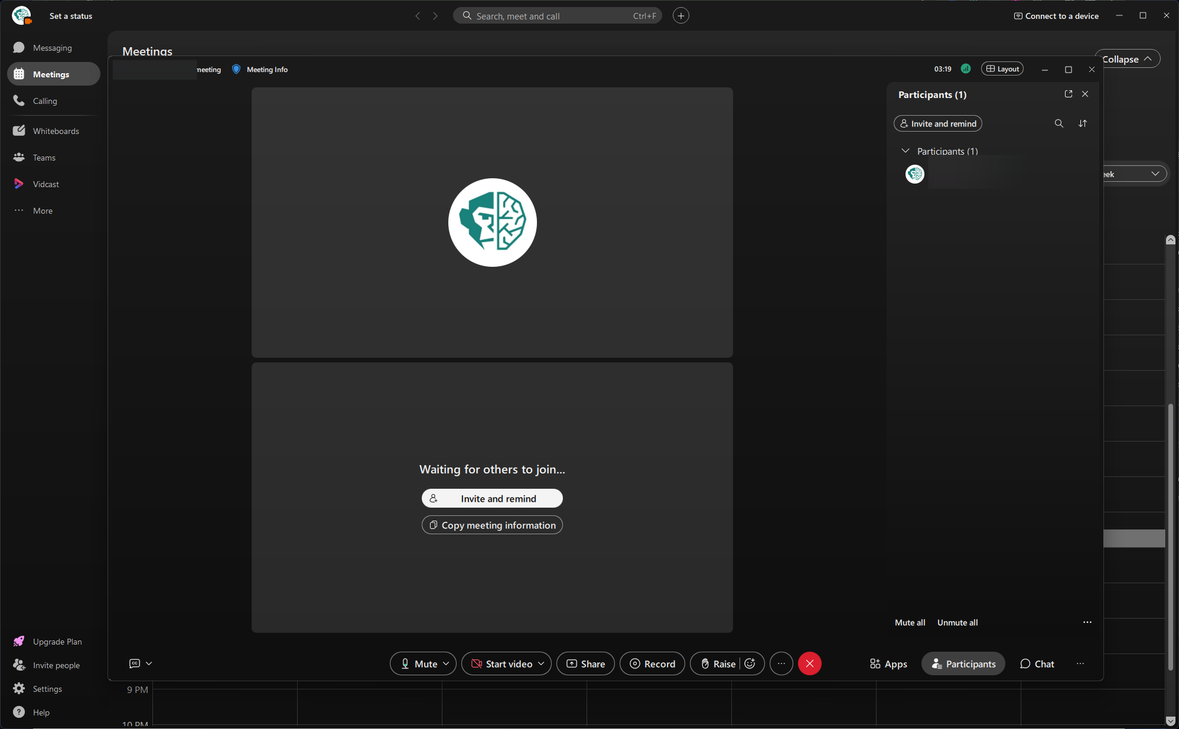Start video in the meeting
This screenshot has height=729, width=1179.
pos(502,663)
